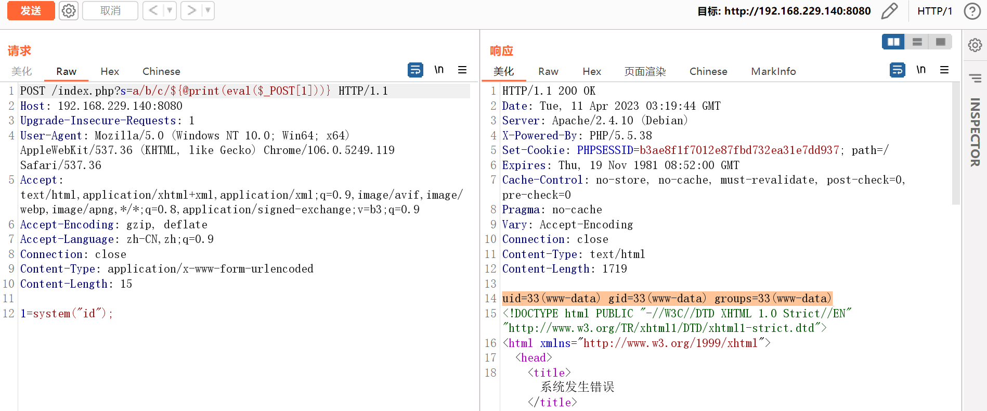
Task: Click the html xmlns tag line
Action: tap(636, 343)
